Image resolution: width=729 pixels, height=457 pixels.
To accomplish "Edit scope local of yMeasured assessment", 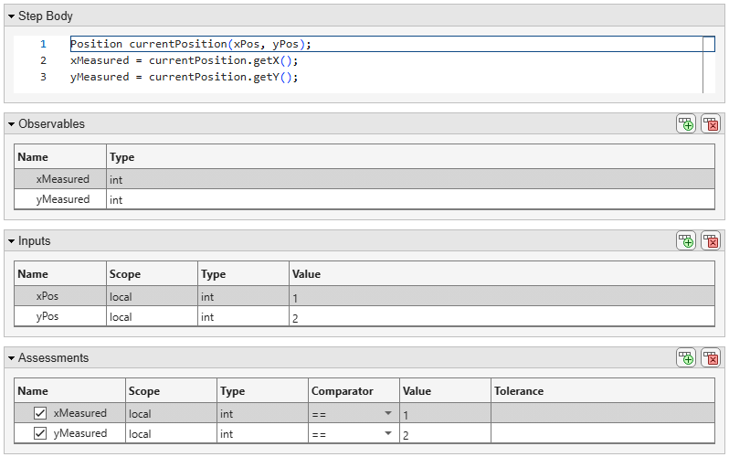I will point(171,433).
